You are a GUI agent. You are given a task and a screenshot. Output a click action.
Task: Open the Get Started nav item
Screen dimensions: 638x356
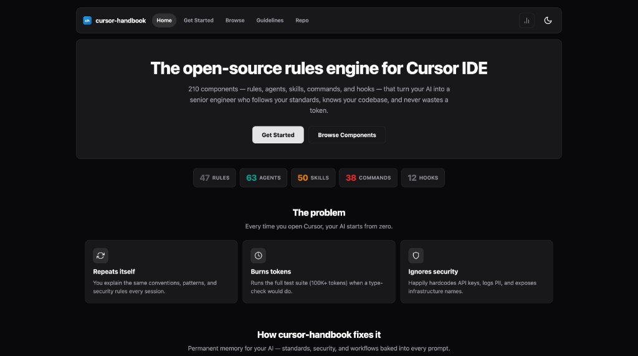(199, 21)
